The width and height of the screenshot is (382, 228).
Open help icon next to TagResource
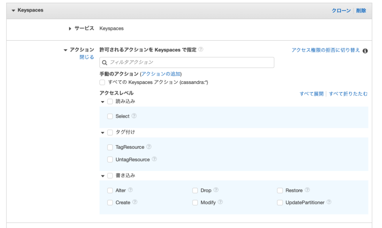point(149,147)
